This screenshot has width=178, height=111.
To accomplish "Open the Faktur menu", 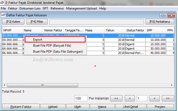I will tap(13, 8).
